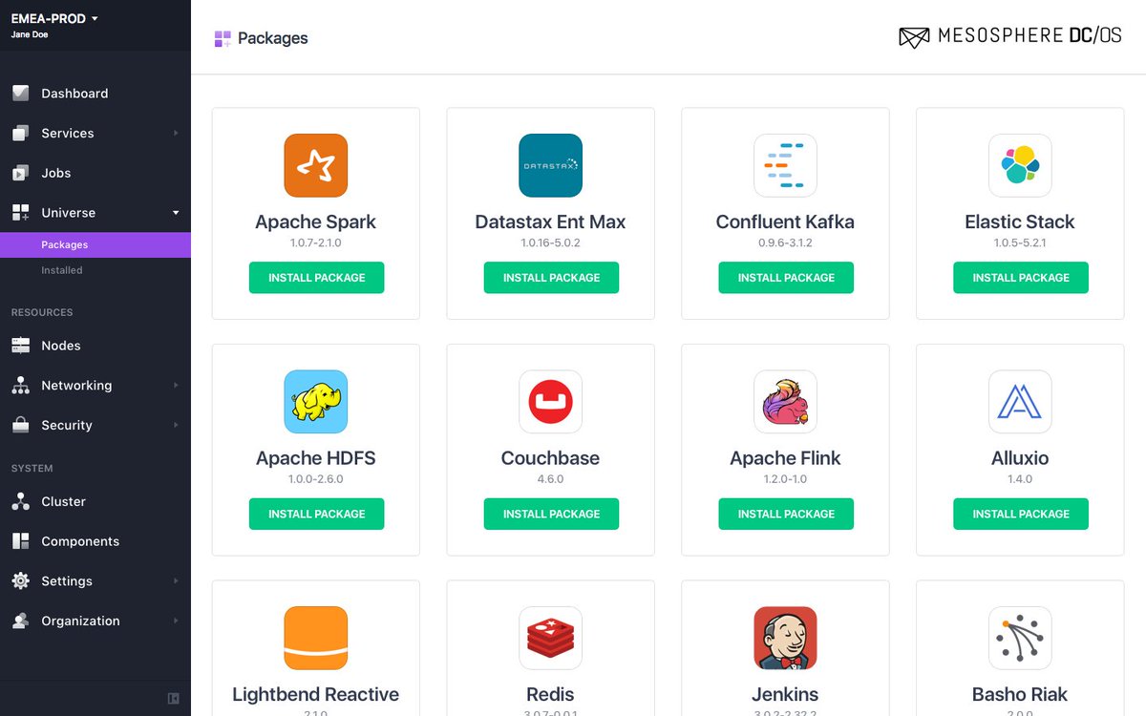Click the Security briefcase icon
The width and height of the screenshot is (1146, 716).
pos(21,426)
